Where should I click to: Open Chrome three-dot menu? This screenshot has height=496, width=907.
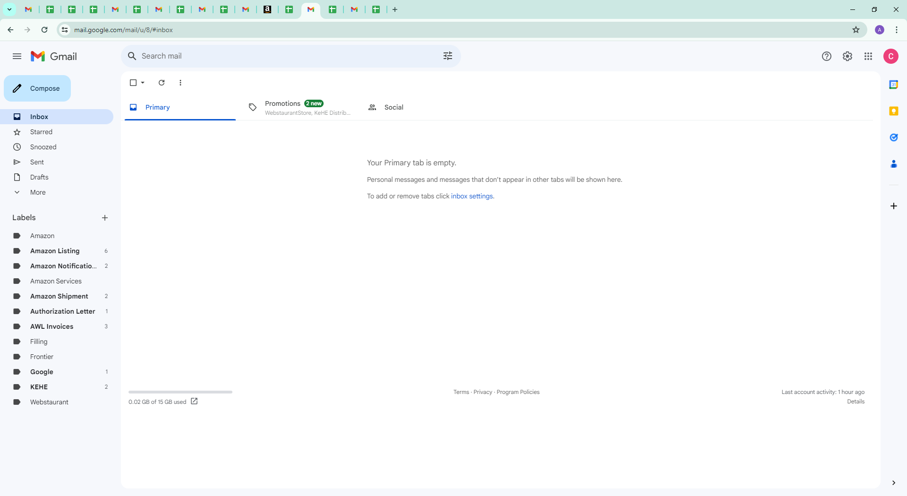[x=897, y=30]
